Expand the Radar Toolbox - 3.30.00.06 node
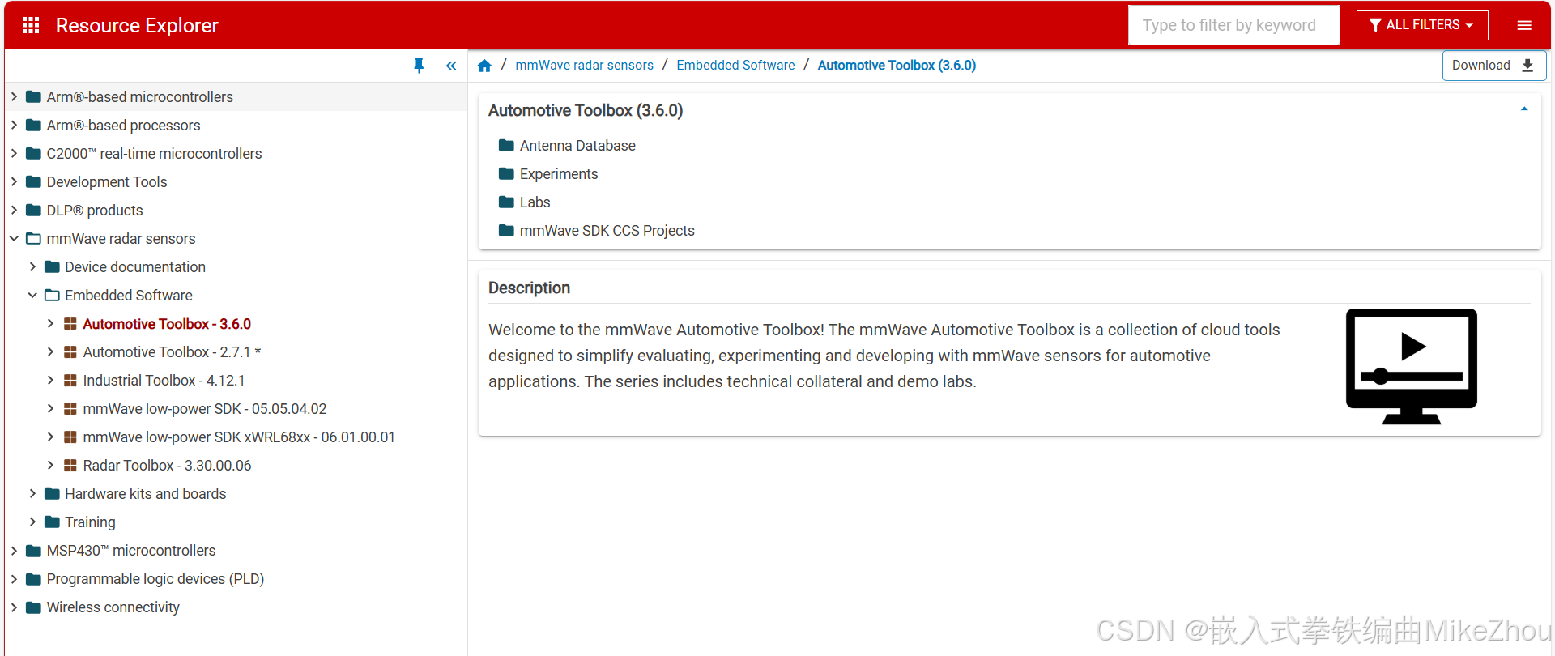1555x656 pixels. (x=50, y=466)
